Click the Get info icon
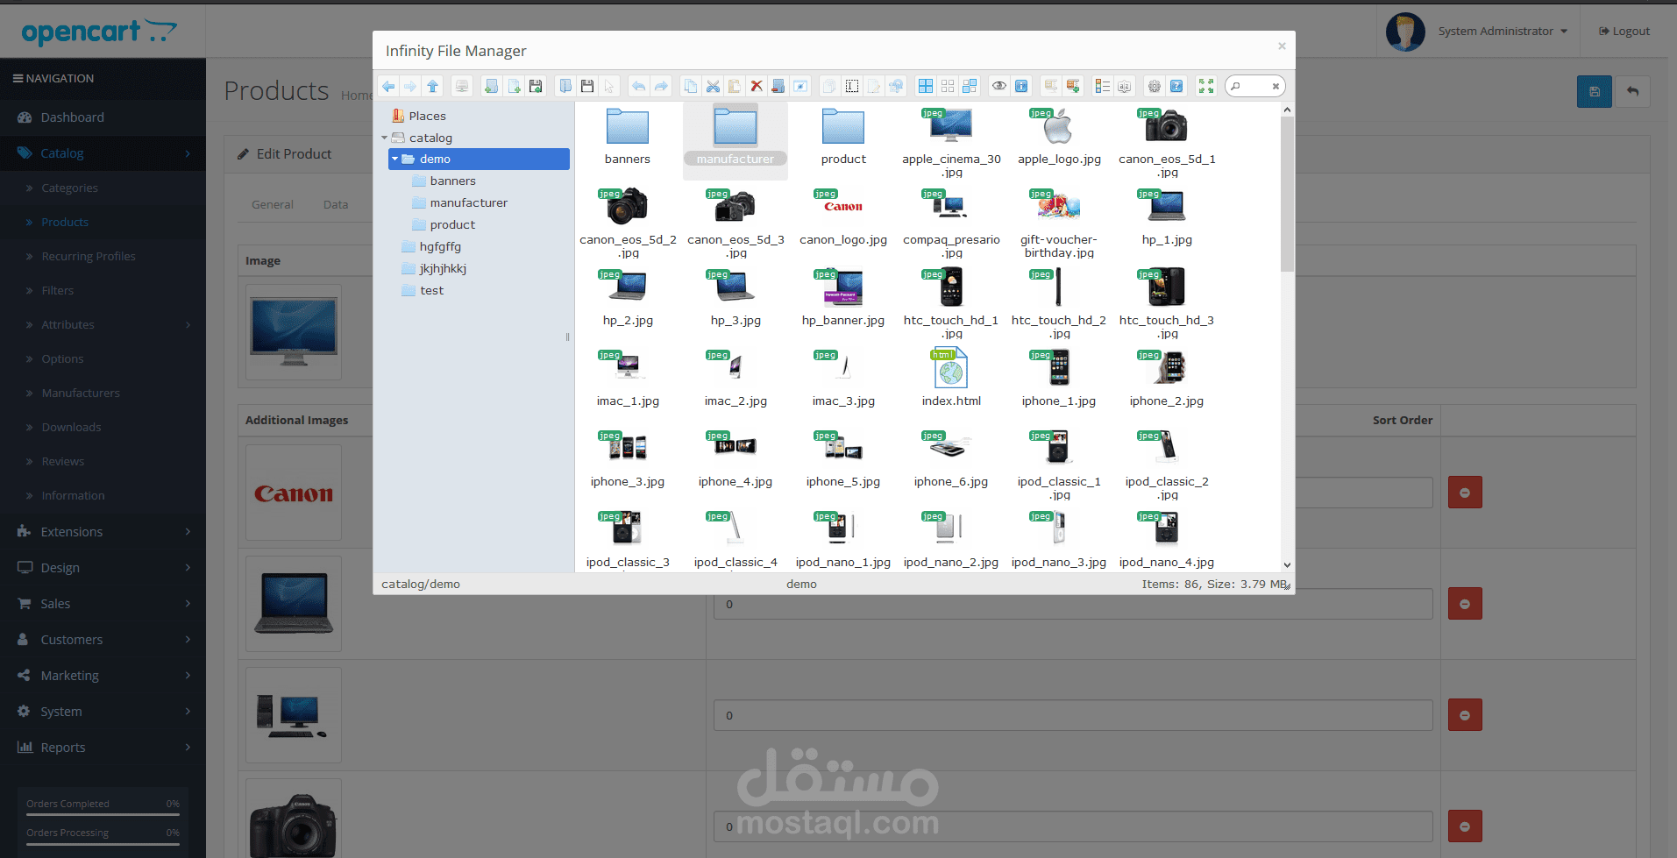The image size is (1677, 858). pos(1021,86)
